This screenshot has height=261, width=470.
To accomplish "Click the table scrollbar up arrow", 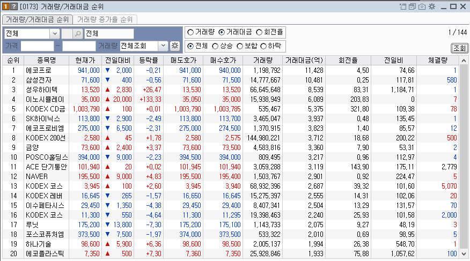I will pyautogui.click(x=464, y=61).
